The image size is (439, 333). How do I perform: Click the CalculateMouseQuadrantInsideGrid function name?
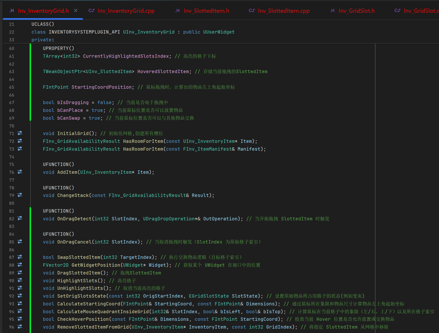click(x=103, y=312)
